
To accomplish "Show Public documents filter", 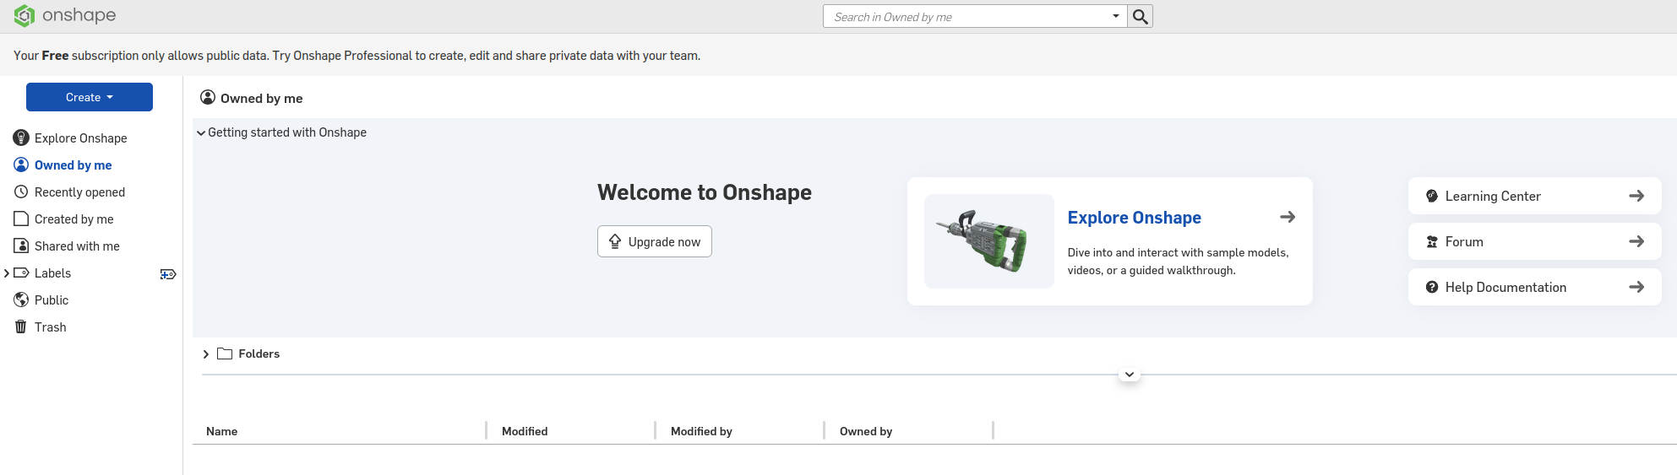I will [52, 300].
